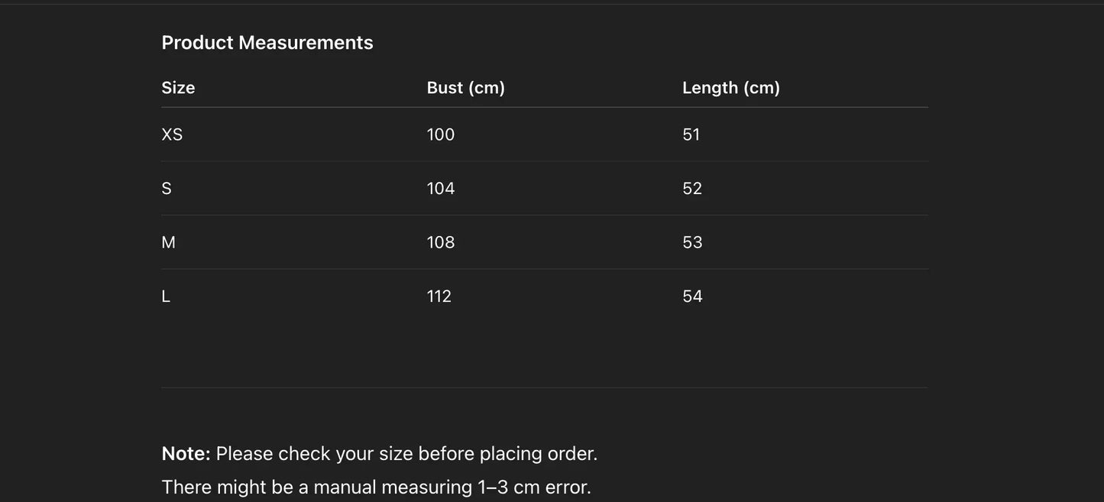The width and height of the screenshot is (1104, 502).
Task: Select the M size cell
Action: [x=169, y=242]
